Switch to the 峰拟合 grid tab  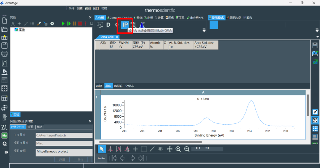tap(118, 86)
